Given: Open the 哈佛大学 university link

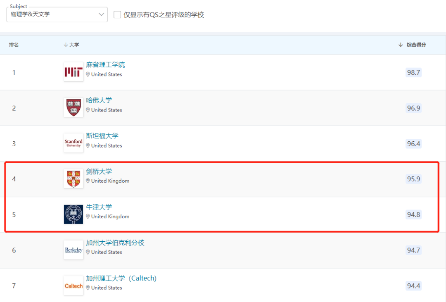Looking at the screenshot, I should coord(99,100).
